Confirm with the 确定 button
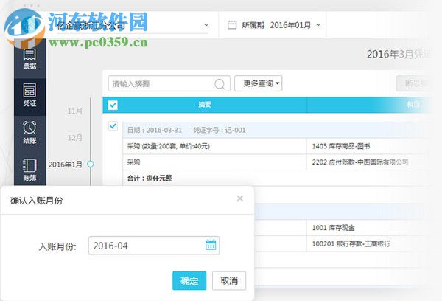 [x=189, y=280]
